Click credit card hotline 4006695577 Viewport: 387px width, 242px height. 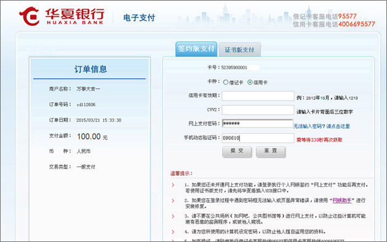[357, 24]
